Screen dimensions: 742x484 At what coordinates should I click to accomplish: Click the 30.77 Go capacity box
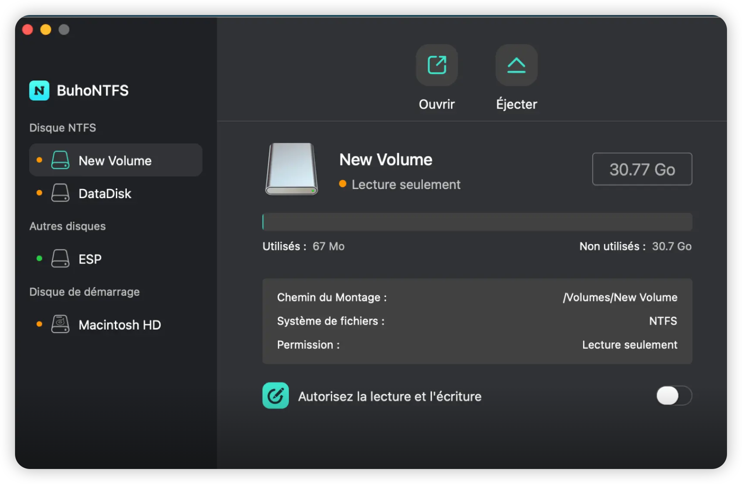coord(642,169)
